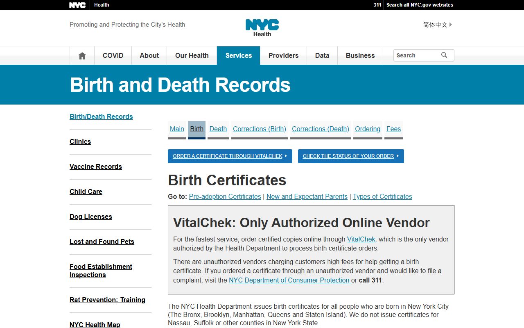Click Check the Status of Your Order
This screenshot has height=328, width=524.
351,156
